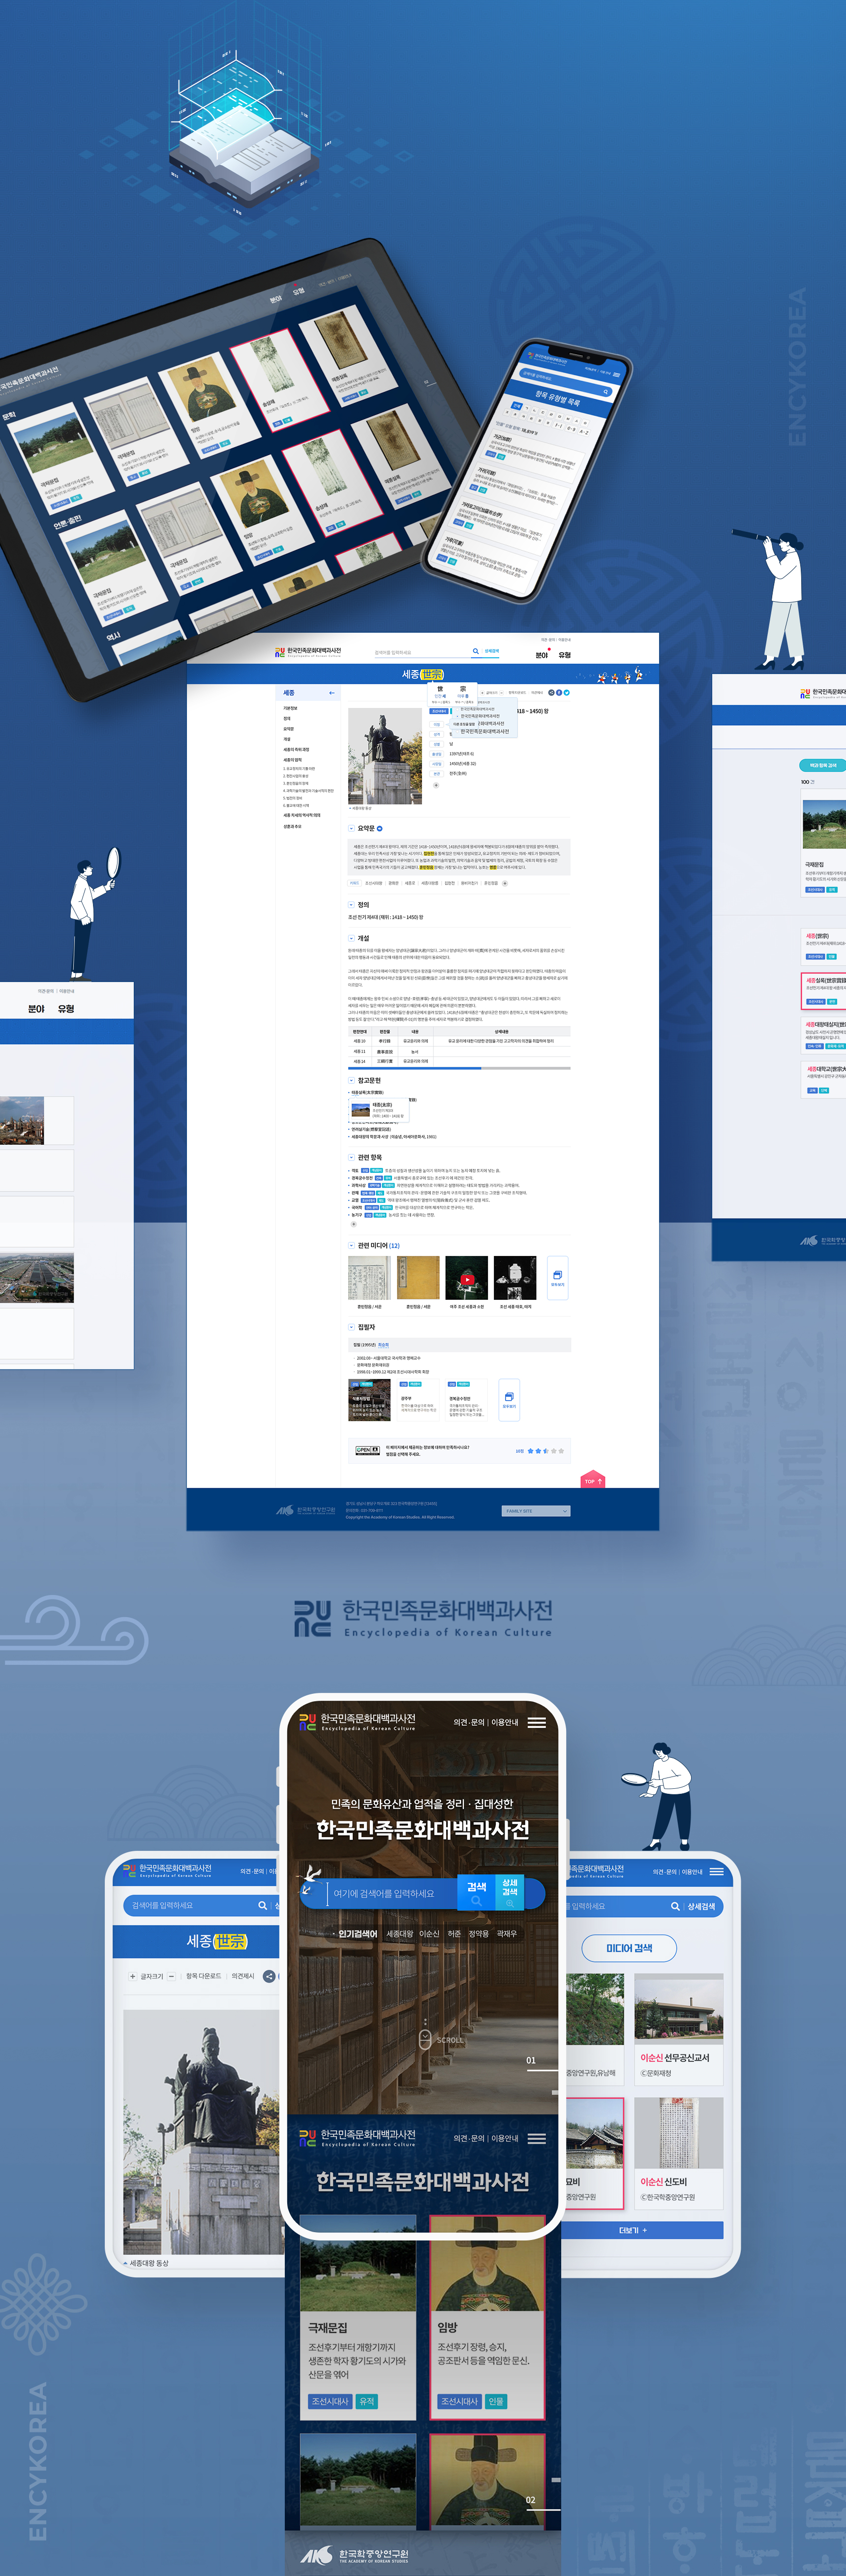Open hamburger menu on center phone top header

(537, 1722)
